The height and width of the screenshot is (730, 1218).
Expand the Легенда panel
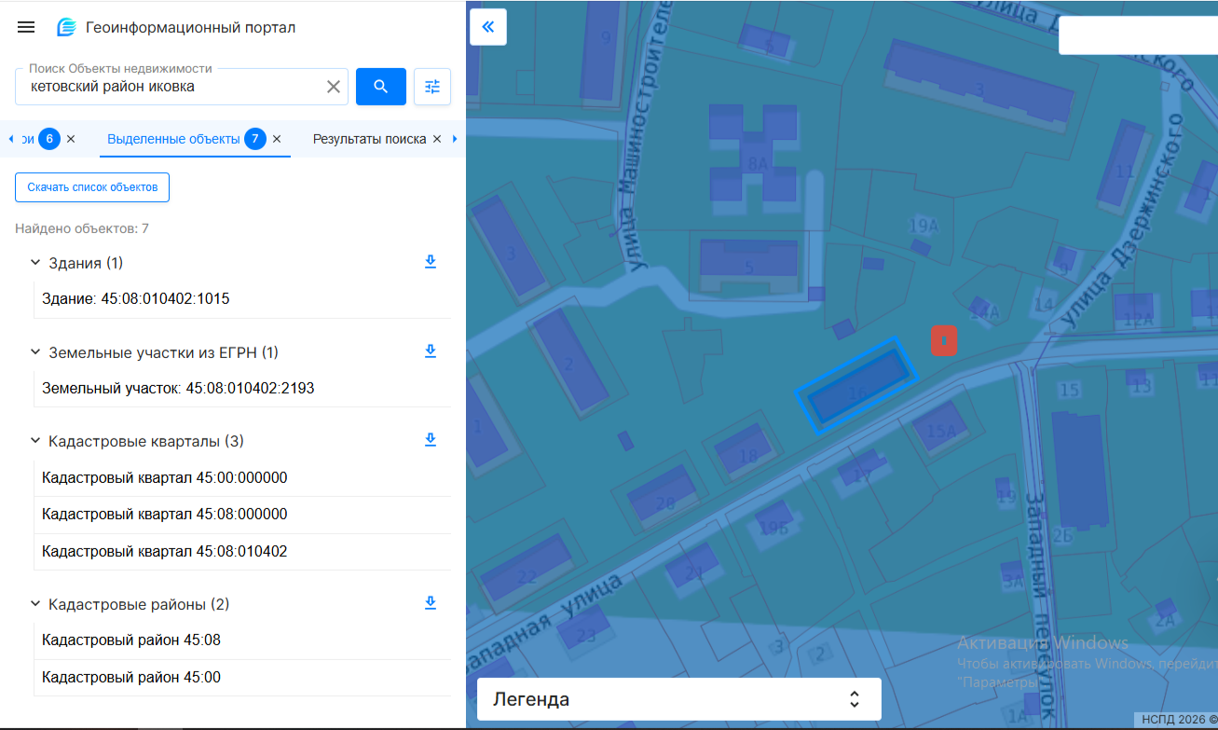(x=679, y=699)
